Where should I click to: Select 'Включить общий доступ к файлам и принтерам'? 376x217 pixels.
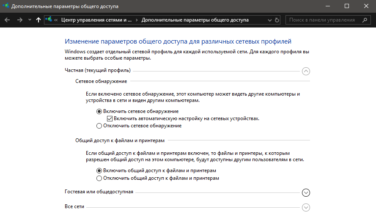99,170
